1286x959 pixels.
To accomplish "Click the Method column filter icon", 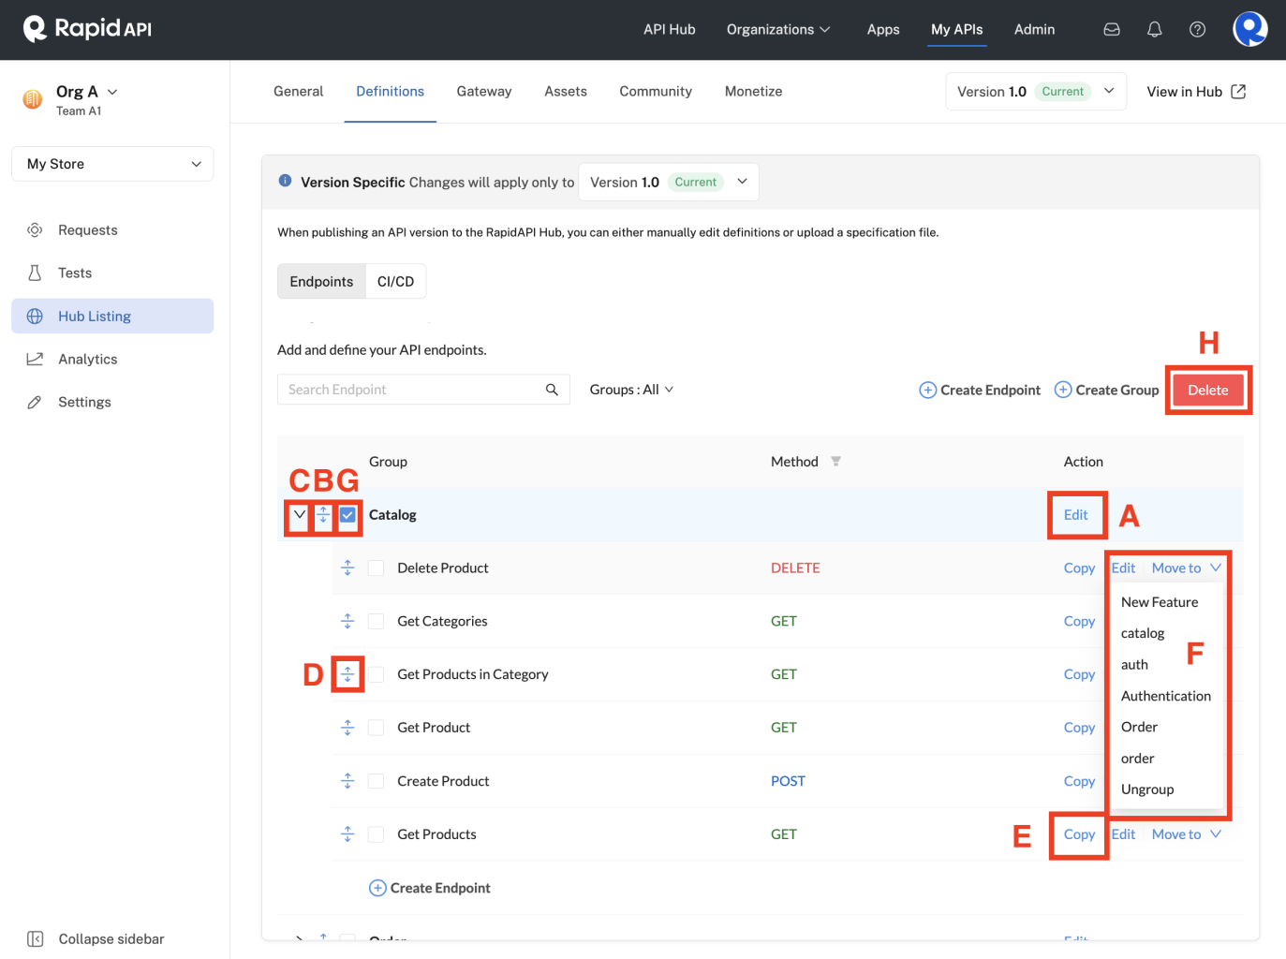I will (835, 462).
